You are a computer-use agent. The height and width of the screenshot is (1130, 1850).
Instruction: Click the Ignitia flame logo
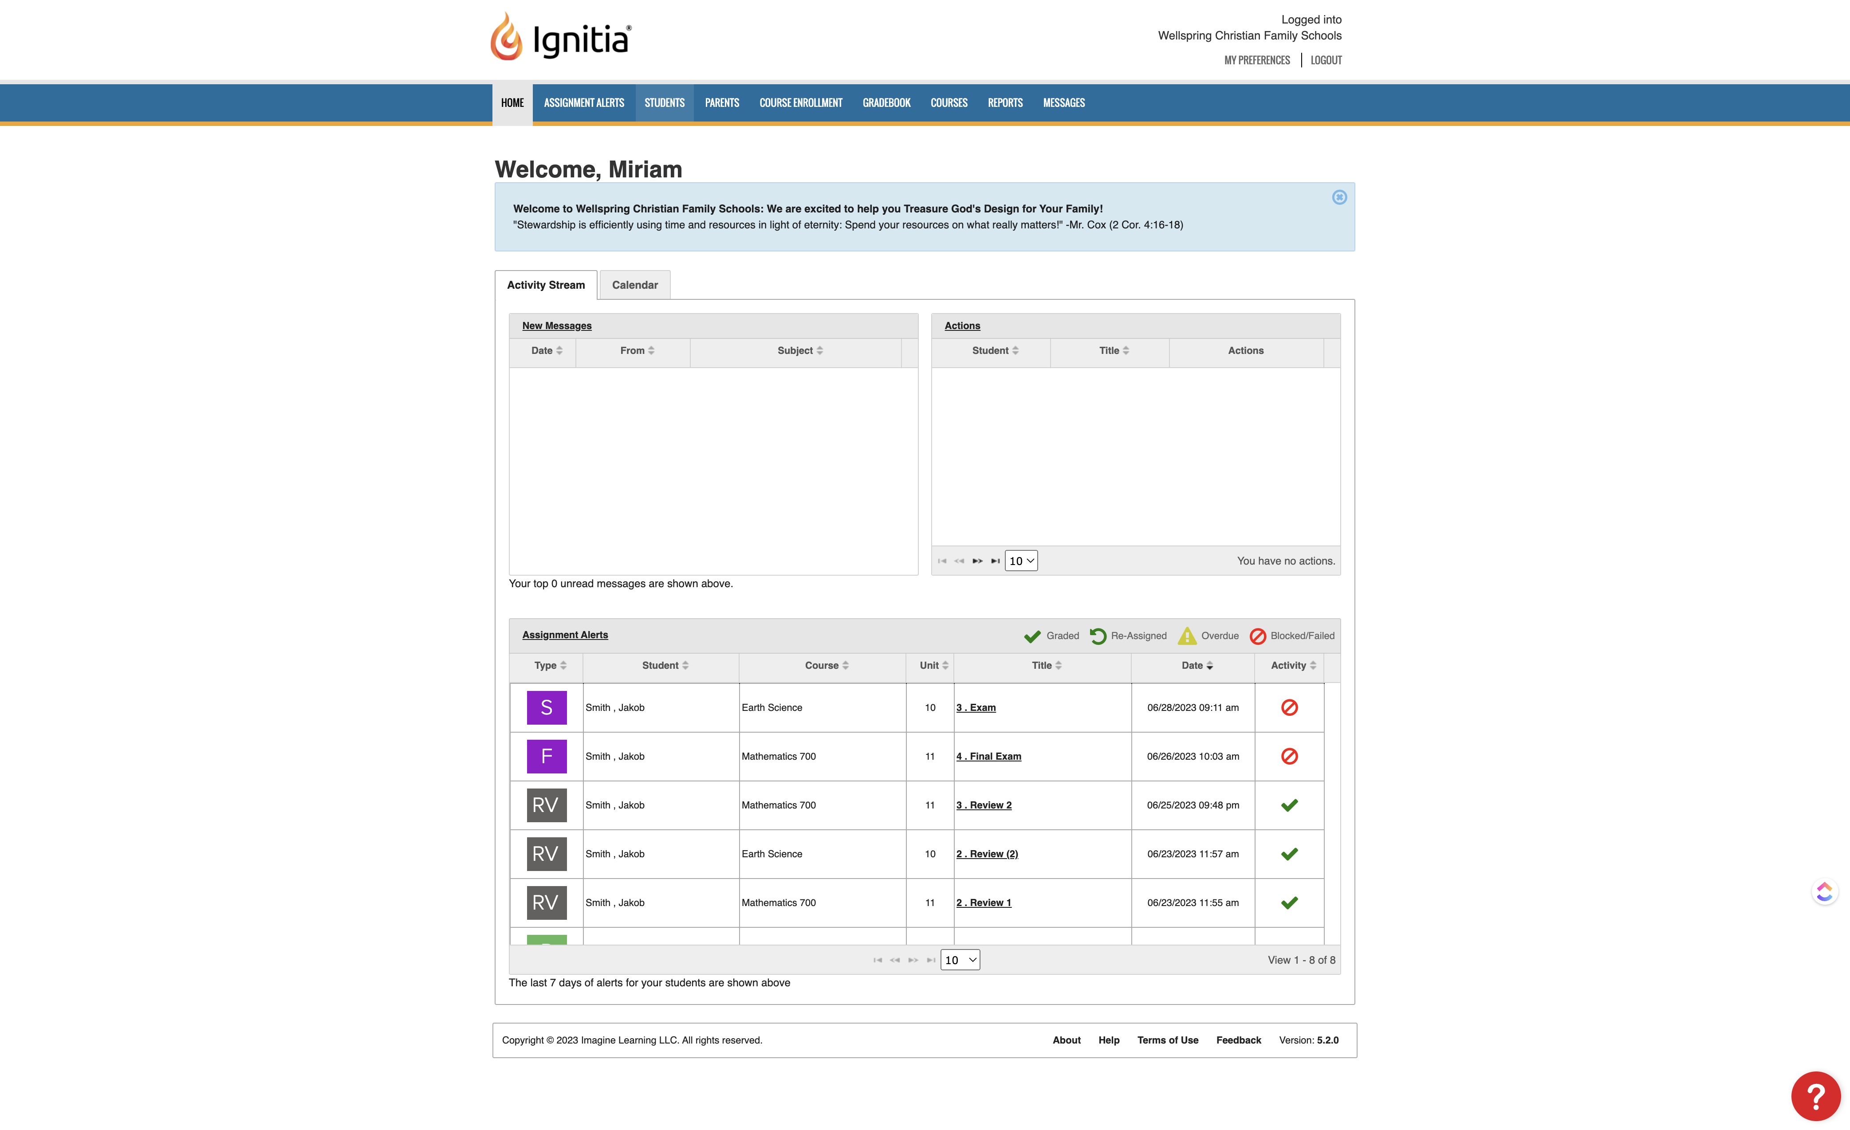pyautogui.click(x=506, y=36)
